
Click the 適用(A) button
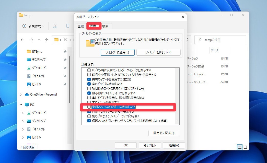coord(174,145)
